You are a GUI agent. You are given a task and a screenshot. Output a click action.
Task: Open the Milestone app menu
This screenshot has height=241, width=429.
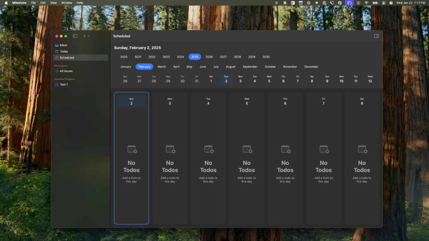[x=19, y=3]
